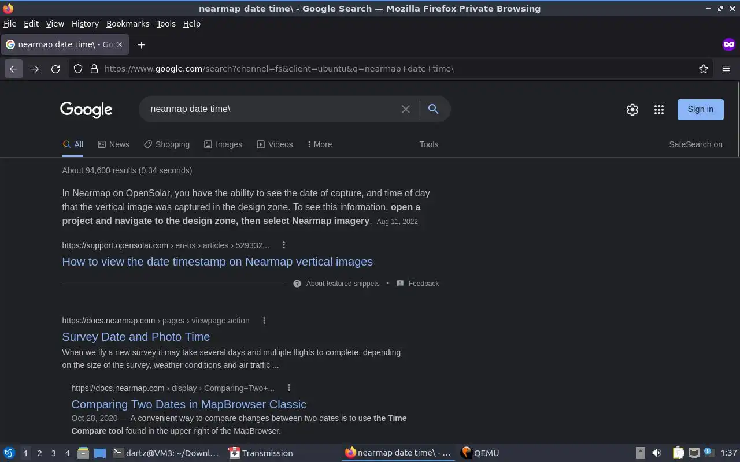Switch to workspace 3
Viewport: 740px width, 462px height.
[x=53, y=453]
